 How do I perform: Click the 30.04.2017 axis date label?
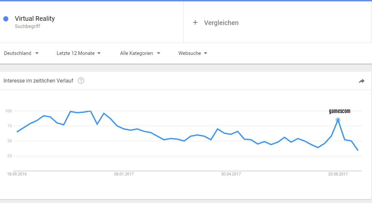point(231,174)
